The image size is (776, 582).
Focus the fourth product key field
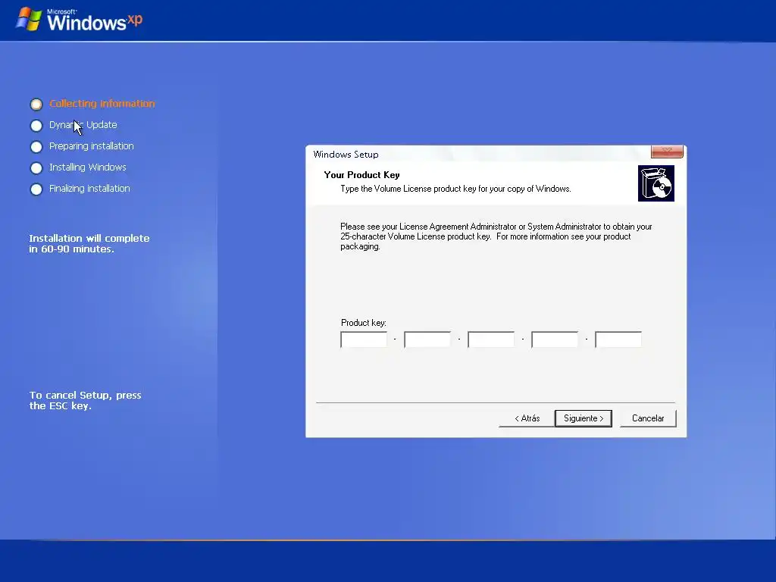(x=555, y=339)
